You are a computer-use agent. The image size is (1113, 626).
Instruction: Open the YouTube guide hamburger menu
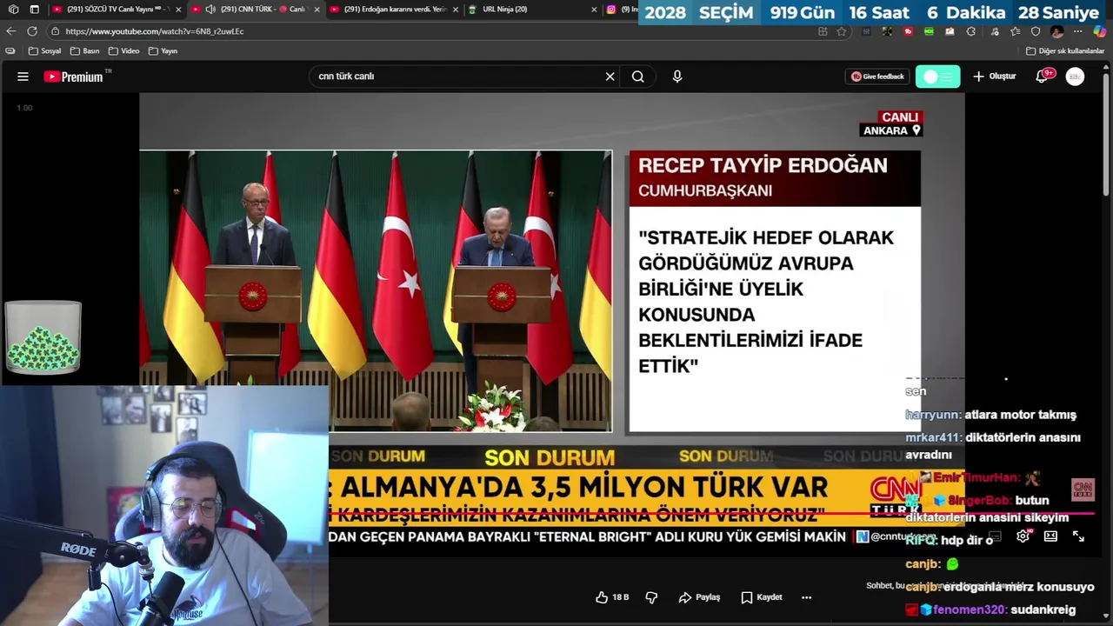[23, 77]
